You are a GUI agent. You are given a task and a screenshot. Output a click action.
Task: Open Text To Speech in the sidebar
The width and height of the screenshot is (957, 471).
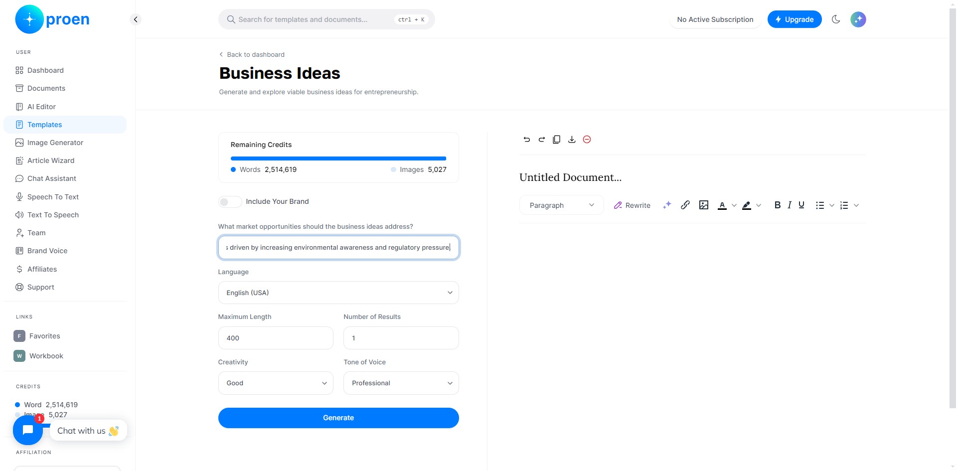tap(65, 215)
